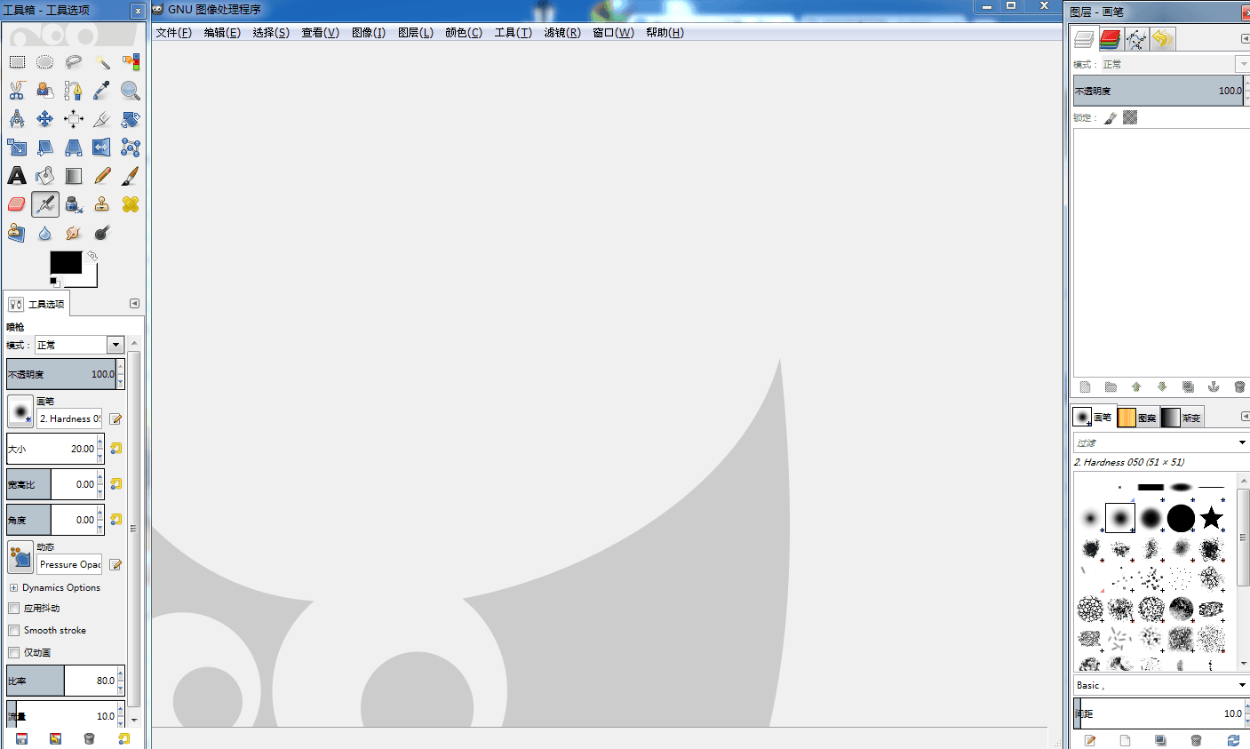Image resolution: width=1250 pixels, height=749 pixels.
Task: Select the Ellipse Select tool
Action: click(45, 62)
